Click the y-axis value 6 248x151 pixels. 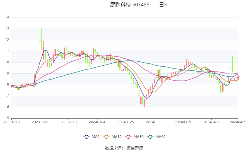pyautogui.click(x=8, y=107)
